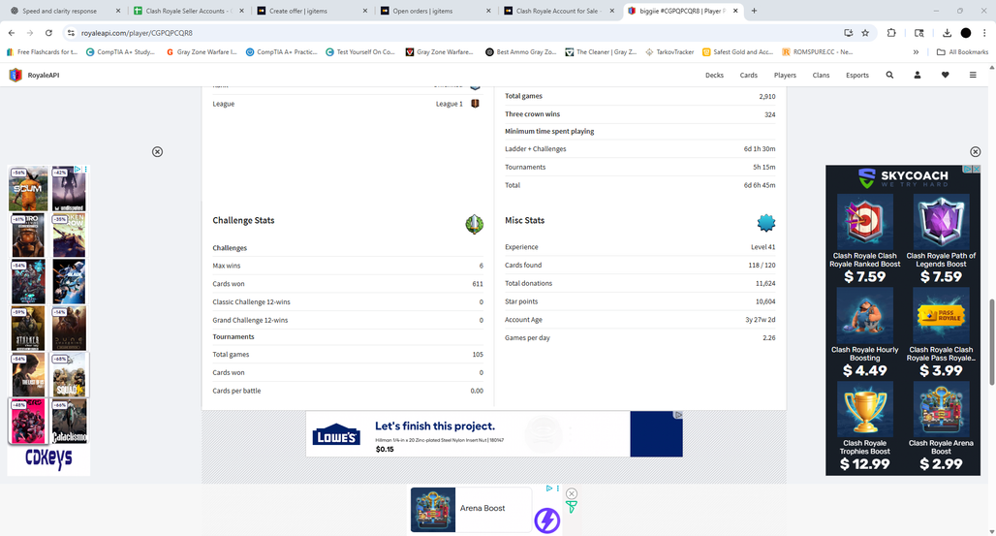This screenshot has width=996, height=536.
Task: Click the AdChoices icon on Lowe's ad
Action: (678, 415)
